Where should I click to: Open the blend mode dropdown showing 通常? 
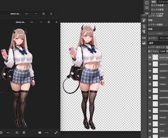(158, 43)
